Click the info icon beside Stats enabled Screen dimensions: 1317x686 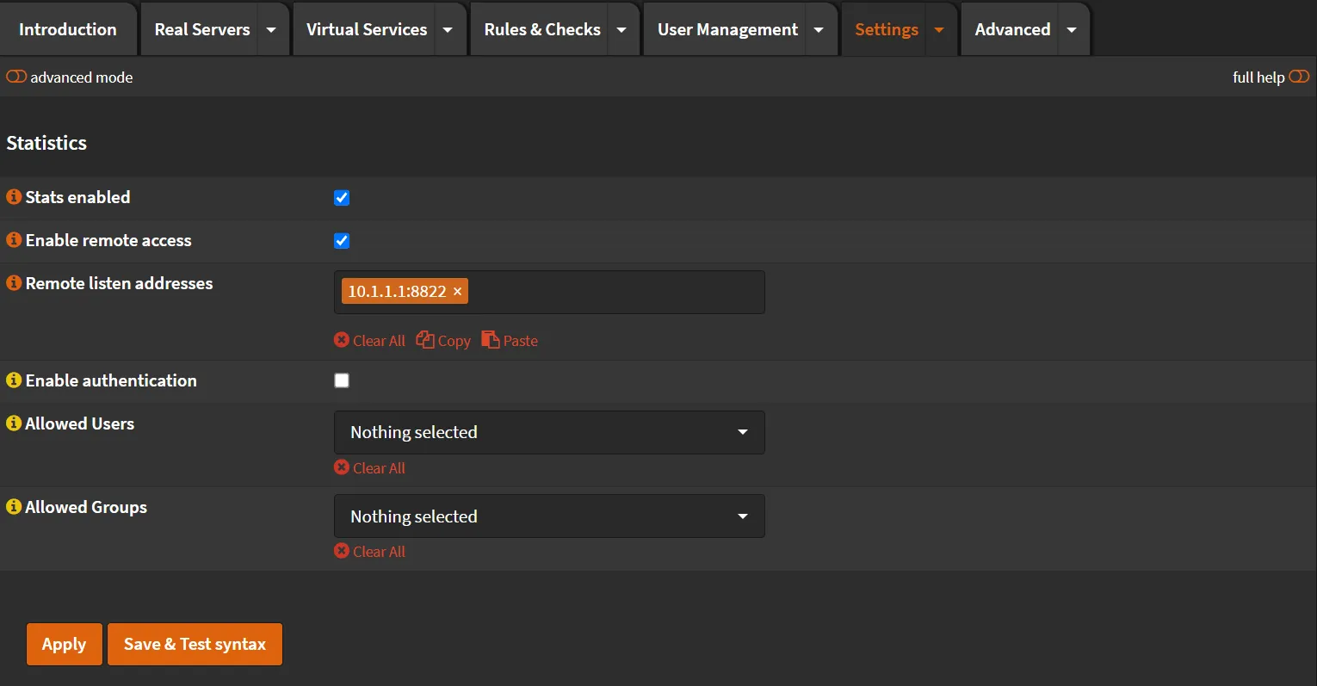coord(13,196)
